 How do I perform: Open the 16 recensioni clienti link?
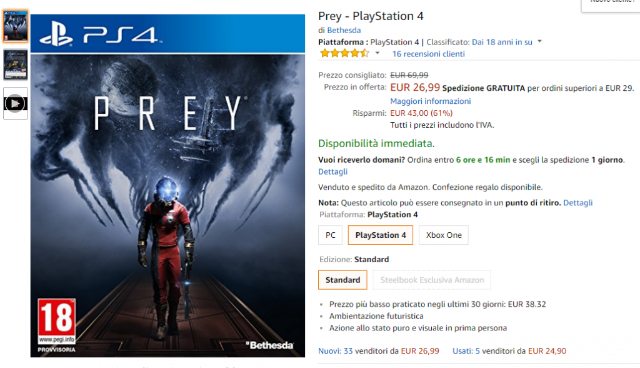click(428, 54)
